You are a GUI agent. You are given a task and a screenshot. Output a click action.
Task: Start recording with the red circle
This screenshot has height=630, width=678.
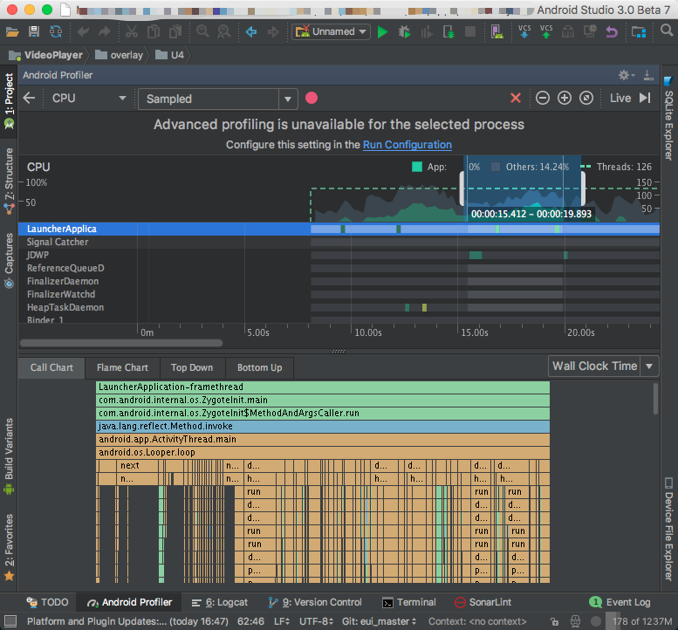pyautogui.click(x=312, y=98)
